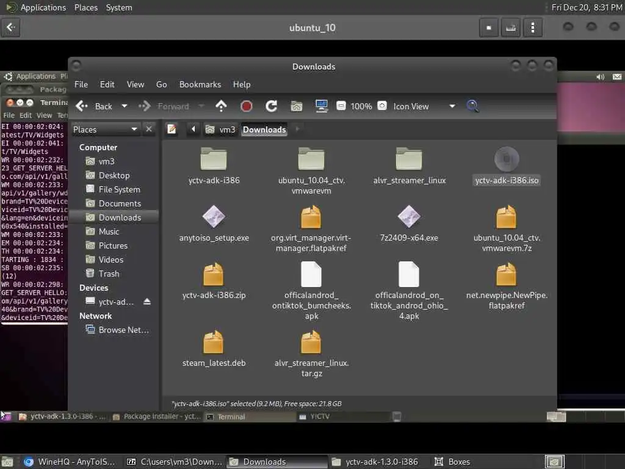Click the red Stop loading icon
The image size is (625, 469).
pyautogui.click(x=247, y=106)
